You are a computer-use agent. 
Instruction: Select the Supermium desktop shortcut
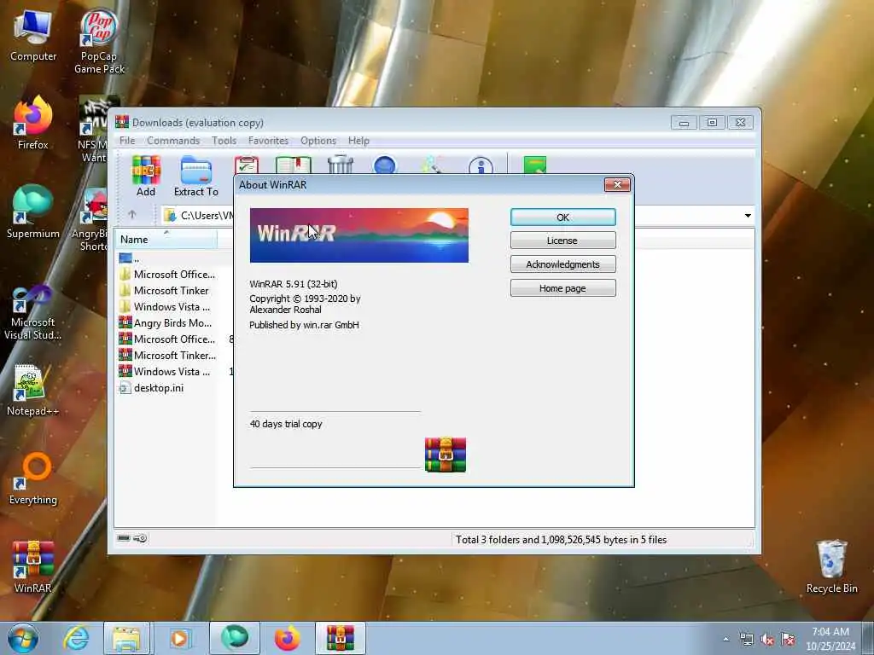click(x=33, y=212)
